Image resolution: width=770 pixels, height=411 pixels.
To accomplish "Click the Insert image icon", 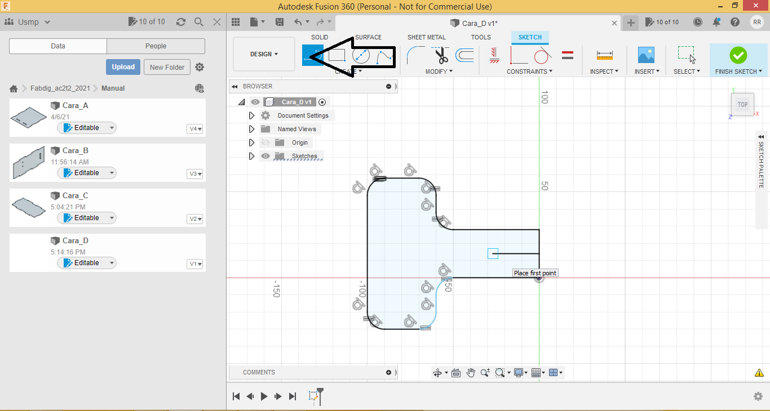I will [x=646, y=55].
